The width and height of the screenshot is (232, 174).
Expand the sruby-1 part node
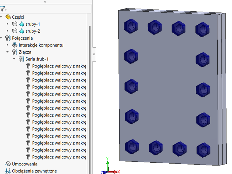pyautogui.click(x=8, y=24)
